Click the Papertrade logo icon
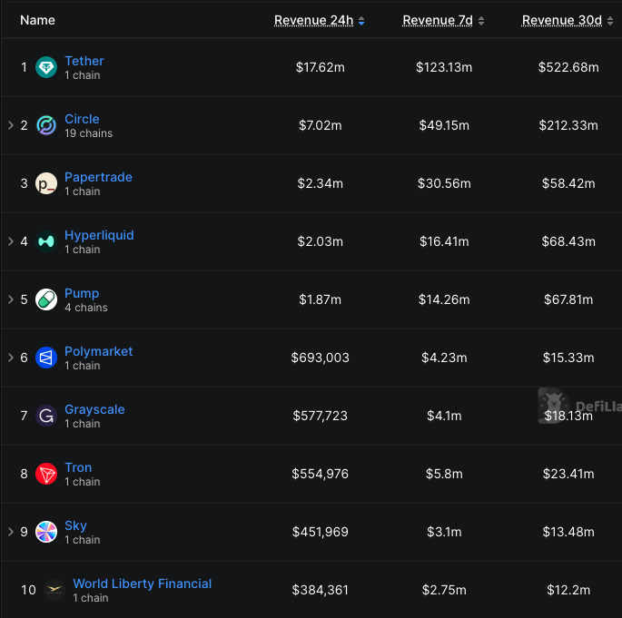 click(x=46, y=183)
